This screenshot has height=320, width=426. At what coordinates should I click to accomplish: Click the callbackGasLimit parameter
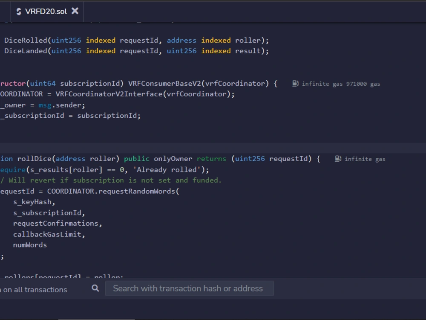coord(49,234)
